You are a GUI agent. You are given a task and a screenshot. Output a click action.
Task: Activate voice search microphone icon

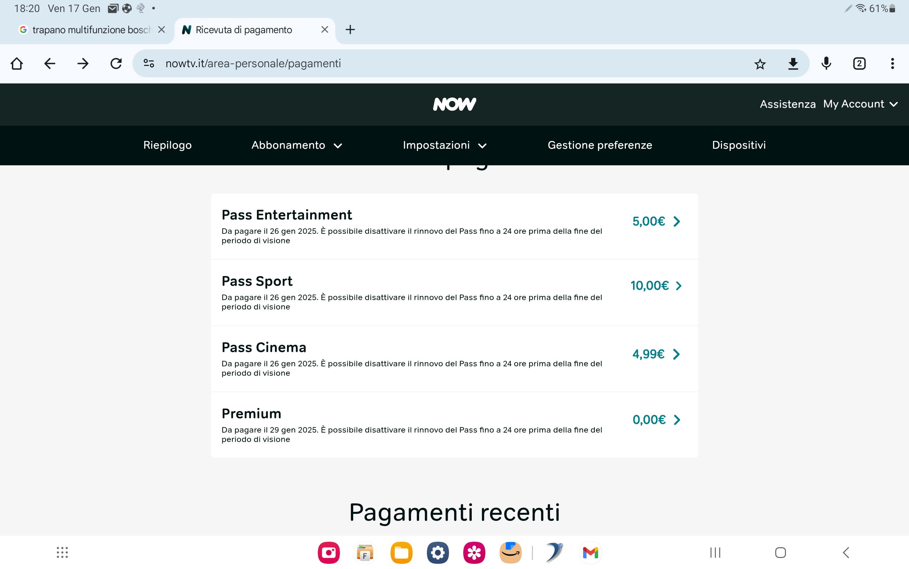pyautogui.click(x=826, y=64)
